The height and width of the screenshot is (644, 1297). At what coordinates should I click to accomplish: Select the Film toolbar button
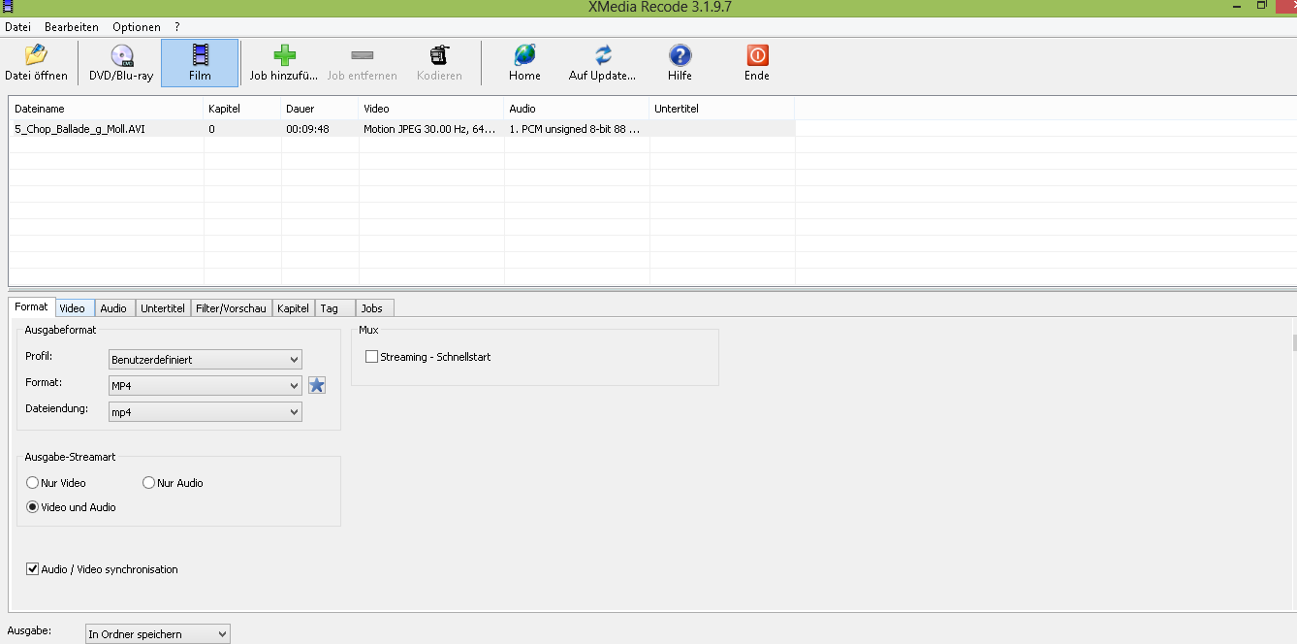pos(200,63)
